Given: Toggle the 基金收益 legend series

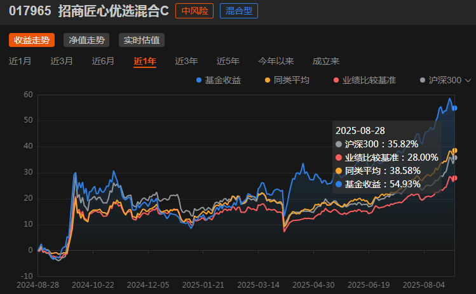Looking at the screenshot, I should (219, 80).
